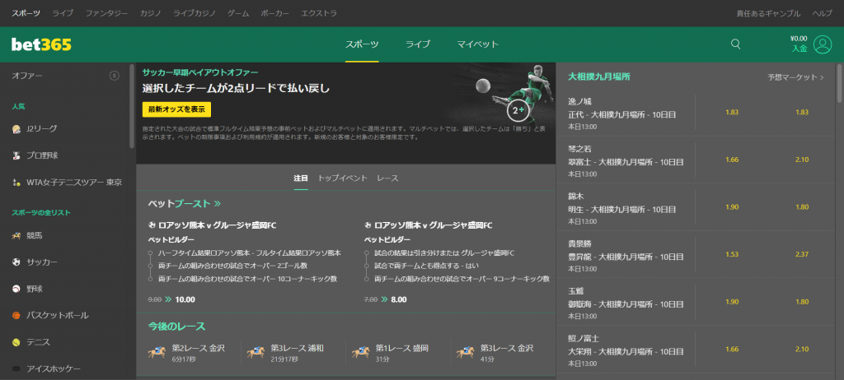Screen dimensions: 844x380
Task: Open ライブカジノ in the top bar
Action: 195,13
